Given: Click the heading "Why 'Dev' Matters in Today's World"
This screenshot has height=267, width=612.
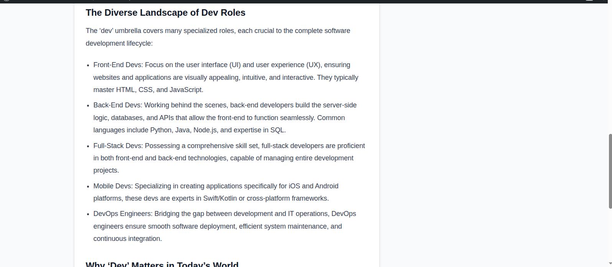Looking at the screenshot, I should coord(162,264).
